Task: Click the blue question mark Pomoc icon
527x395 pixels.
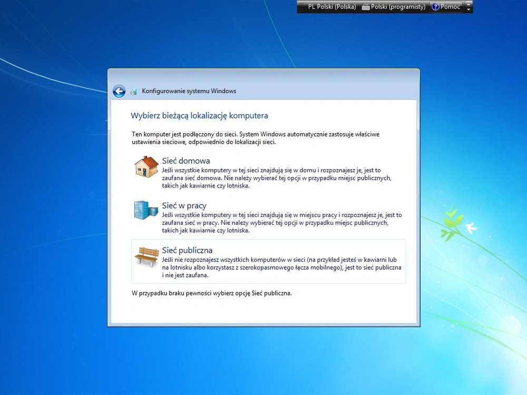Action: click(435, 7)
